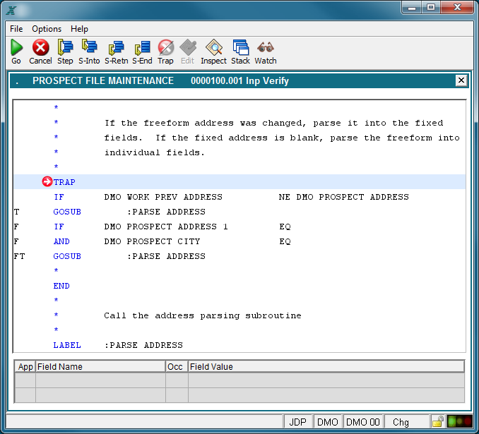Viewport: 479px width, 434px height.
Task: Select the S-Into step icon
Action: 89,48
